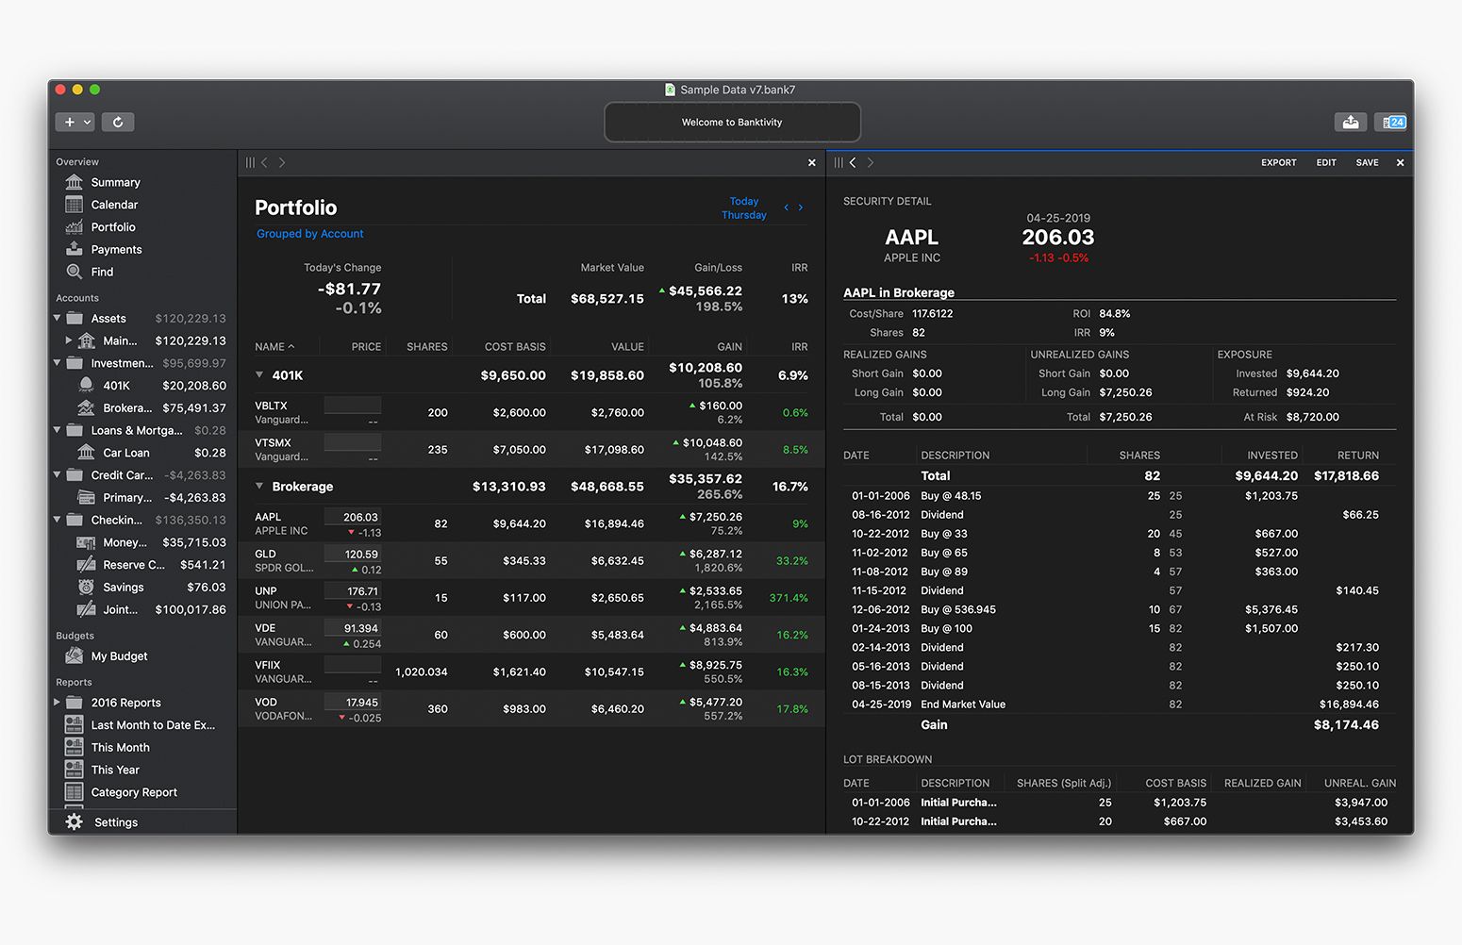
Task: Sort portfolio by NAME column
Action: [x=274, y=347]
